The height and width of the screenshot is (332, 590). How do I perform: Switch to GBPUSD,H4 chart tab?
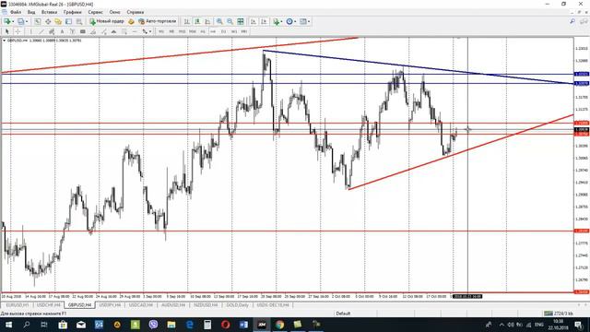click(x=79, y=305)
